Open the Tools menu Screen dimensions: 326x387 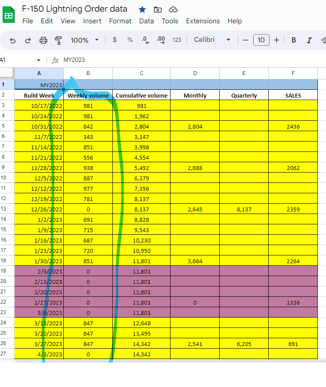click(170, 21)
